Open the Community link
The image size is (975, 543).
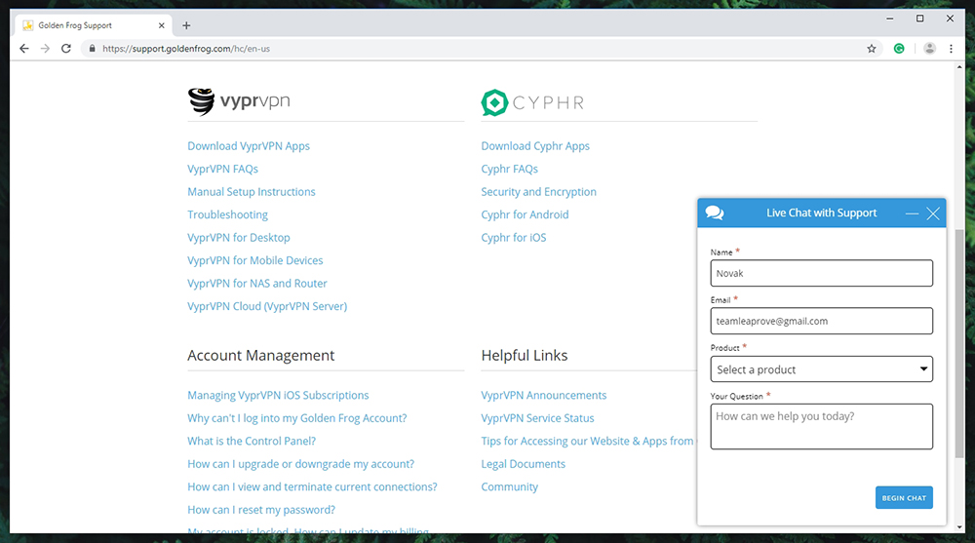509,487
